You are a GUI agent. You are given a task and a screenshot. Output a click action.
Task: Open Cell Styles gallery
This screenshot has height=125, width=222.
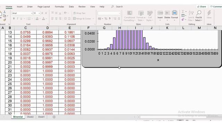[x=150, y=16]
